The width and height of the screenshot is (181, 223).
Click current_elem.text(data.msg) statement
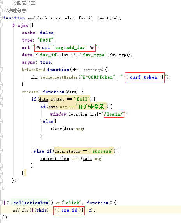(72, 158)
